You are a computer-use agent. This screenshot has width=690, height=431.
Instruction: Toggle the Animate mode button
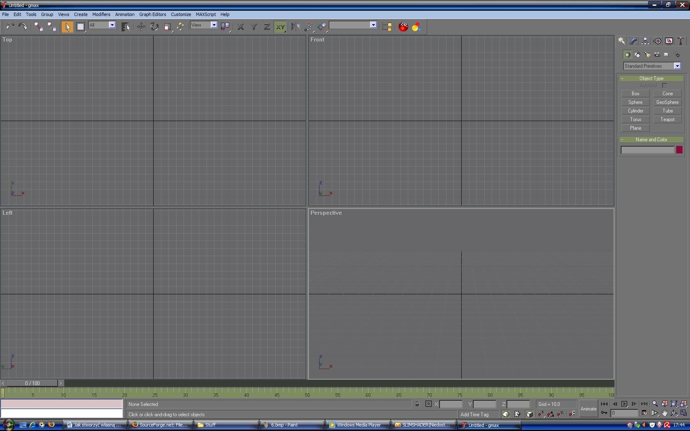[x=588, y=409]
